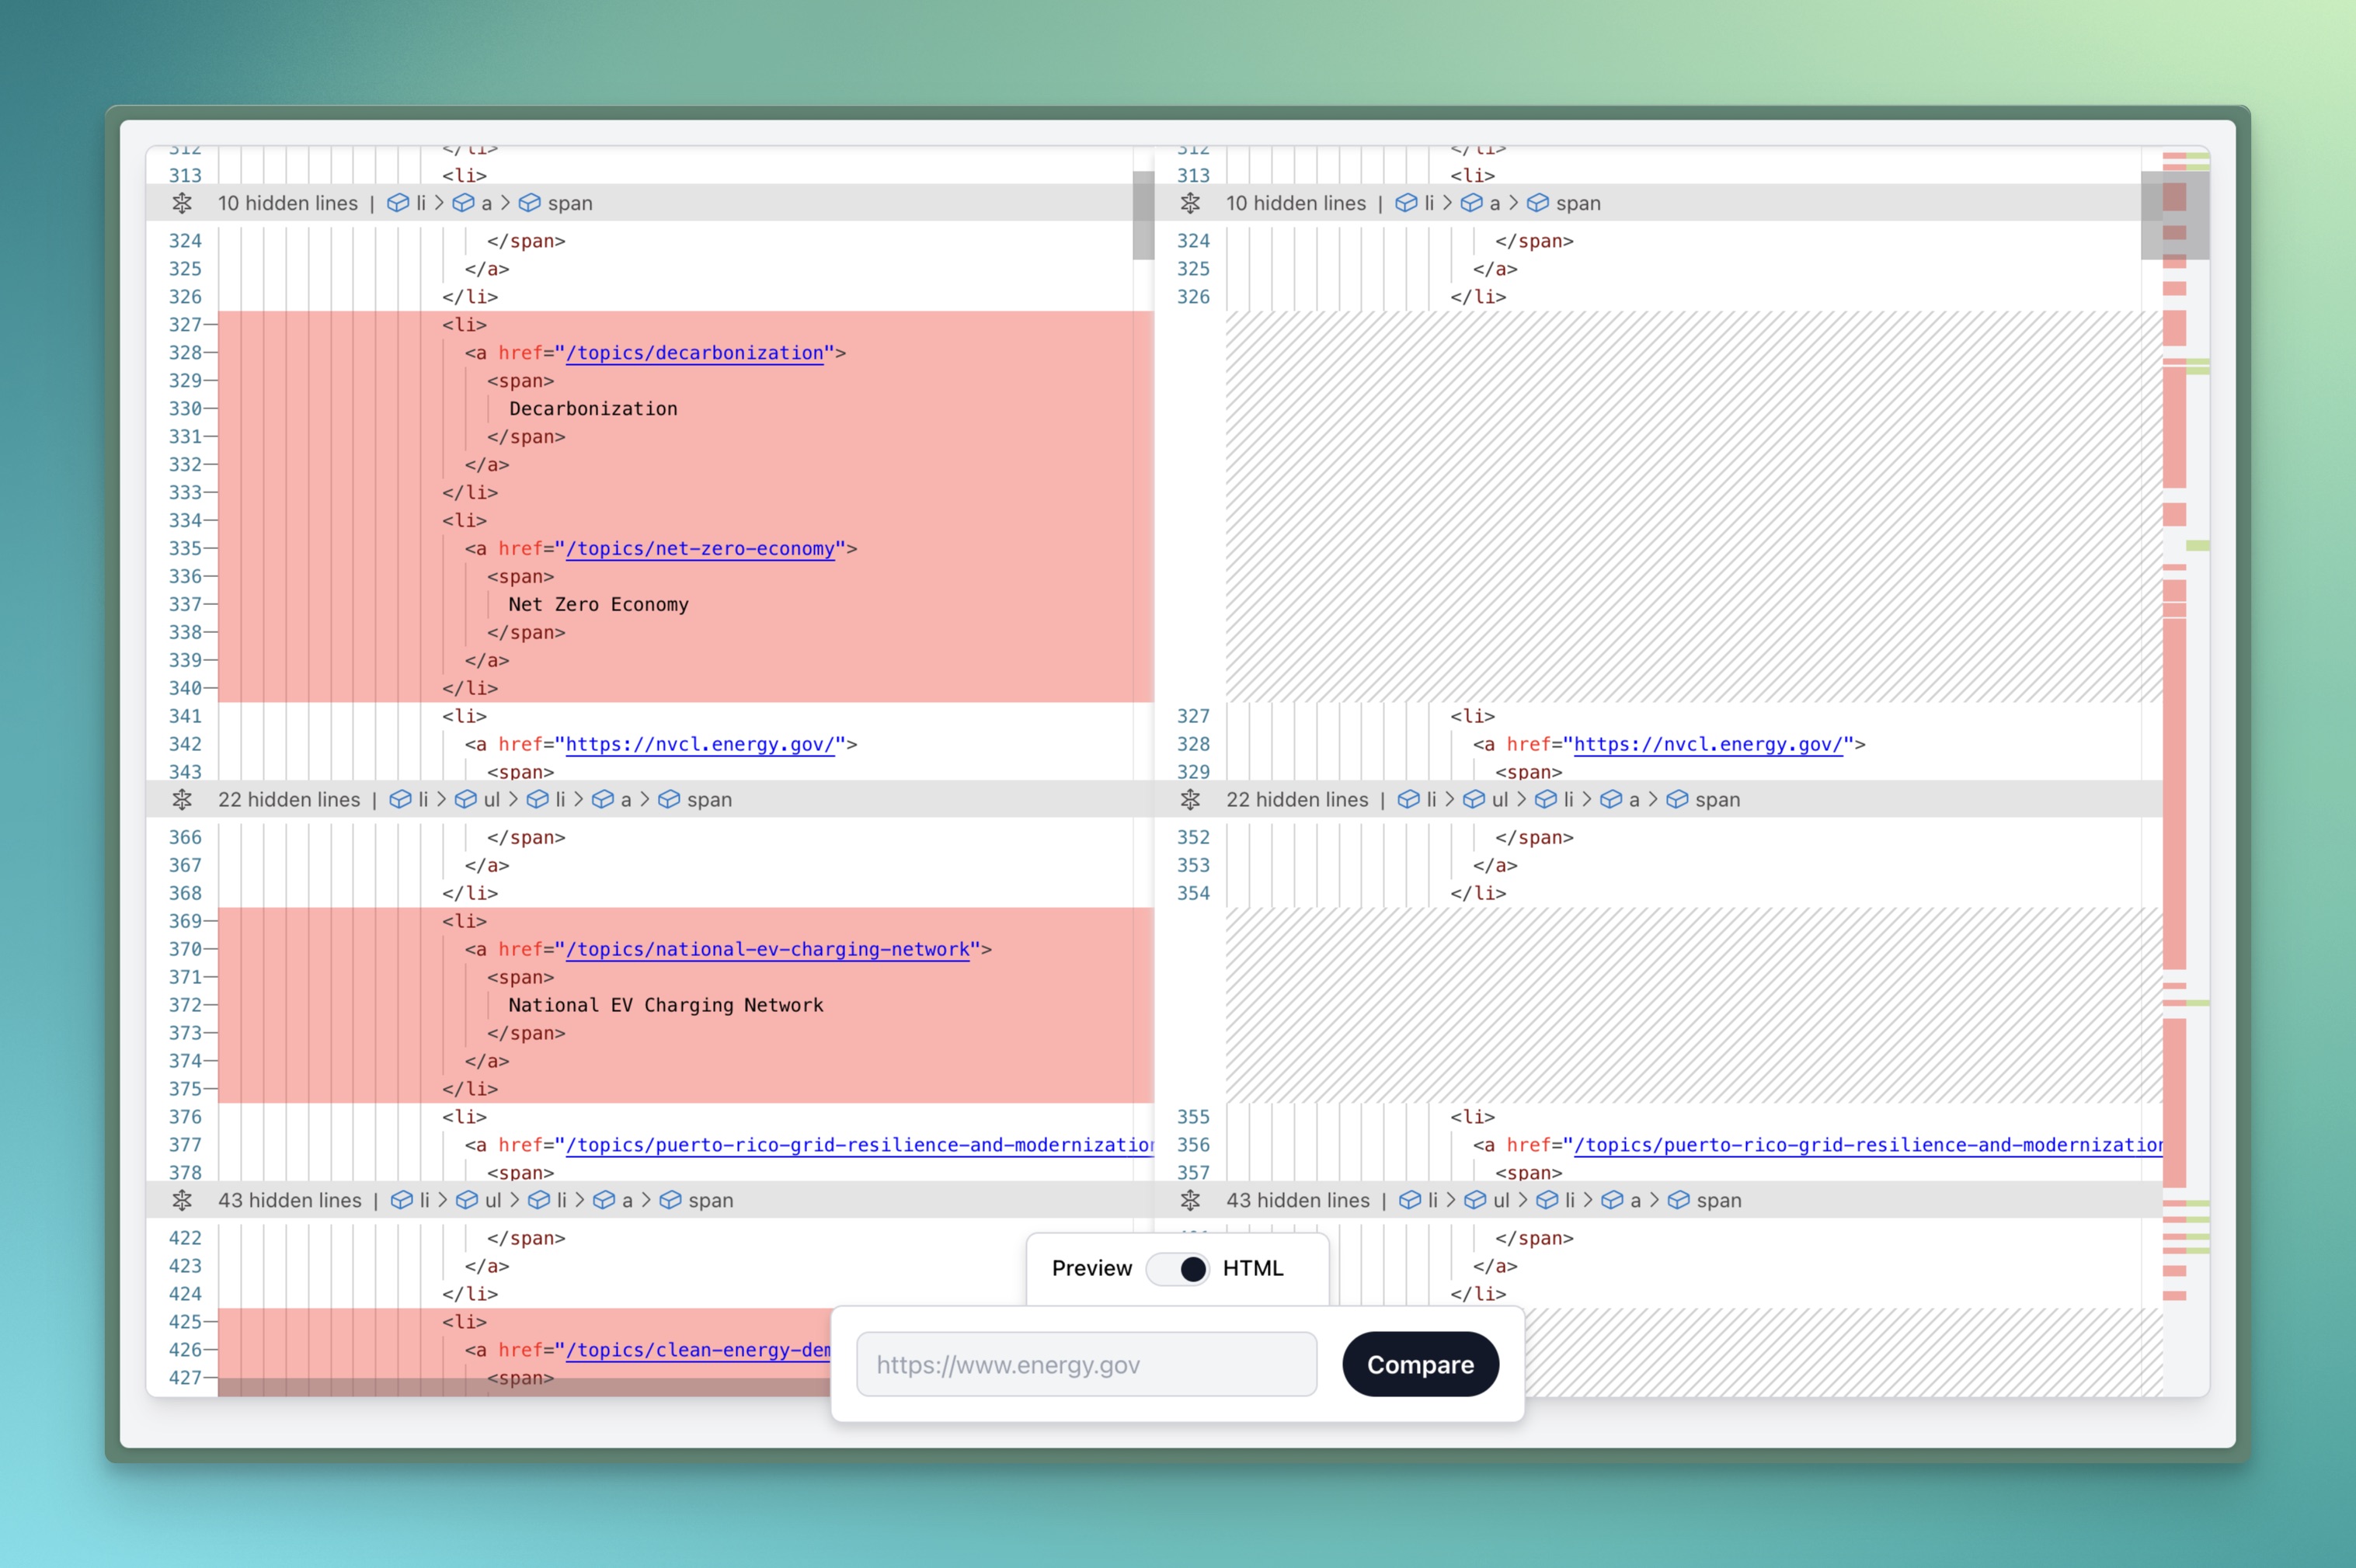Image resolution: width=2356 pixels, height=1568 pixels.
Task: Expand 43 hidden lines in left pane
Action: coord(289,1200)
